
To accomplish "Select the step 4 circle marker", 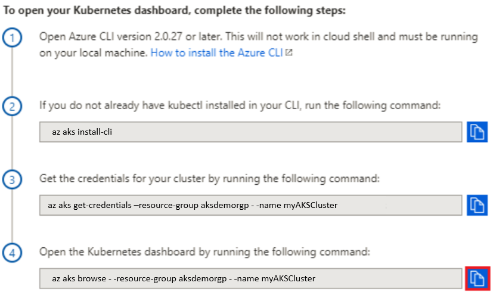I will coord(12,253).
